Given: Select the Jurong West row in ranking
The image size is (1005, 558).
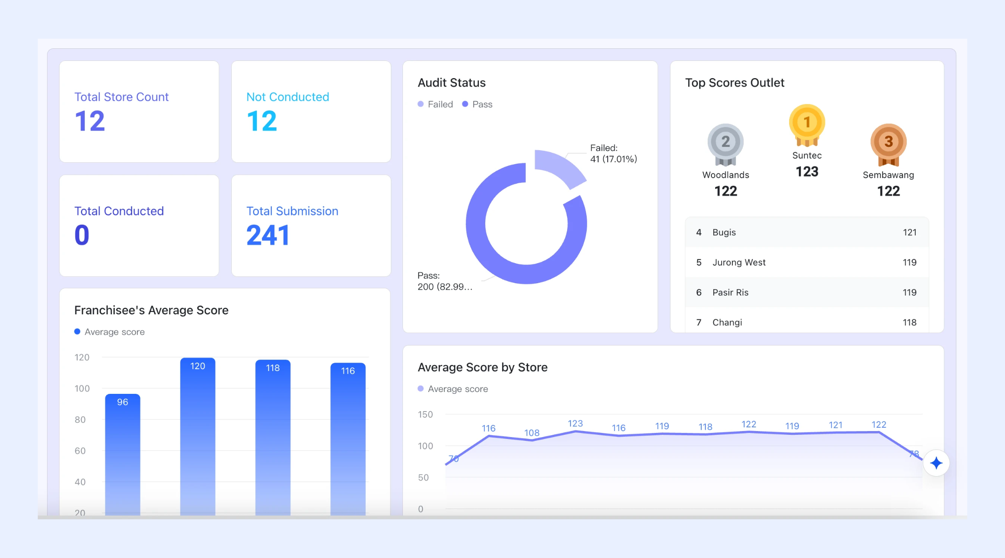Looking at the screenshot, I should click(x=807, y=262).
